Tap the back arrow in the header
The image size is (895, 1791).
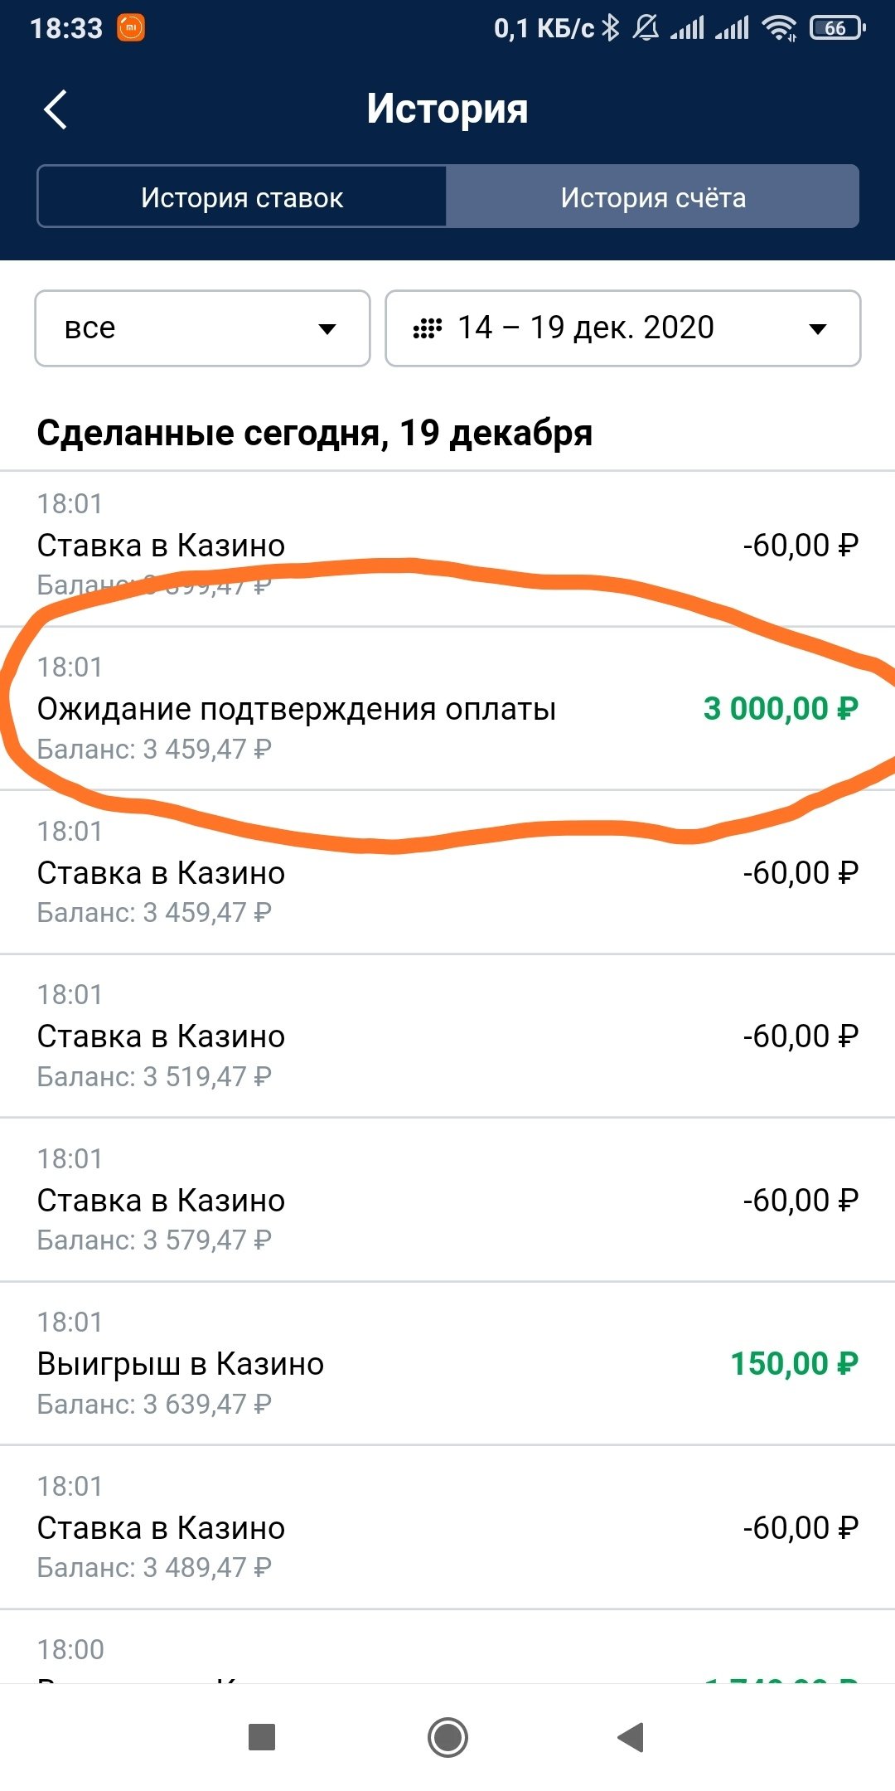pos(56,109)
